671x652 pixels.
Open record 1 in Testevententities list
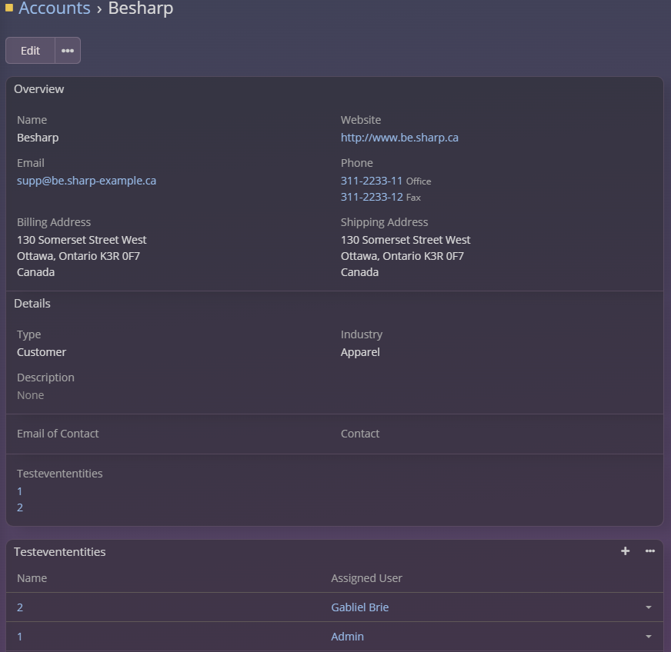[20, 636]
